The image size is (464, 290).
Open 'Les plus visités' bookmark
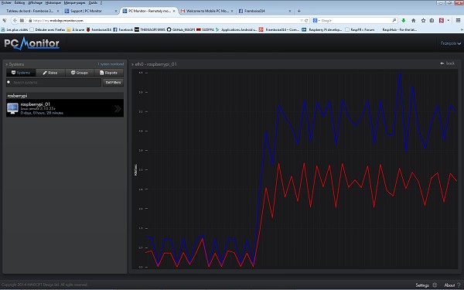coord(15,29)
